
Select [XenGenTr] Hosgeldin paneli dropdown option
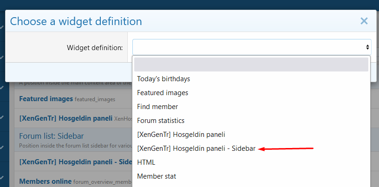(181, 135)
